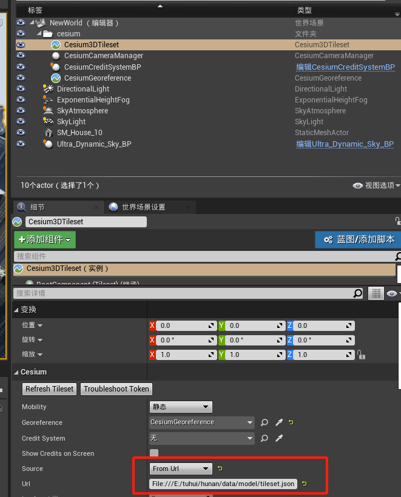
Task: Toggle visibility of DirectionalLight actor
Action: pyautogui.click(x=21, y=89)
